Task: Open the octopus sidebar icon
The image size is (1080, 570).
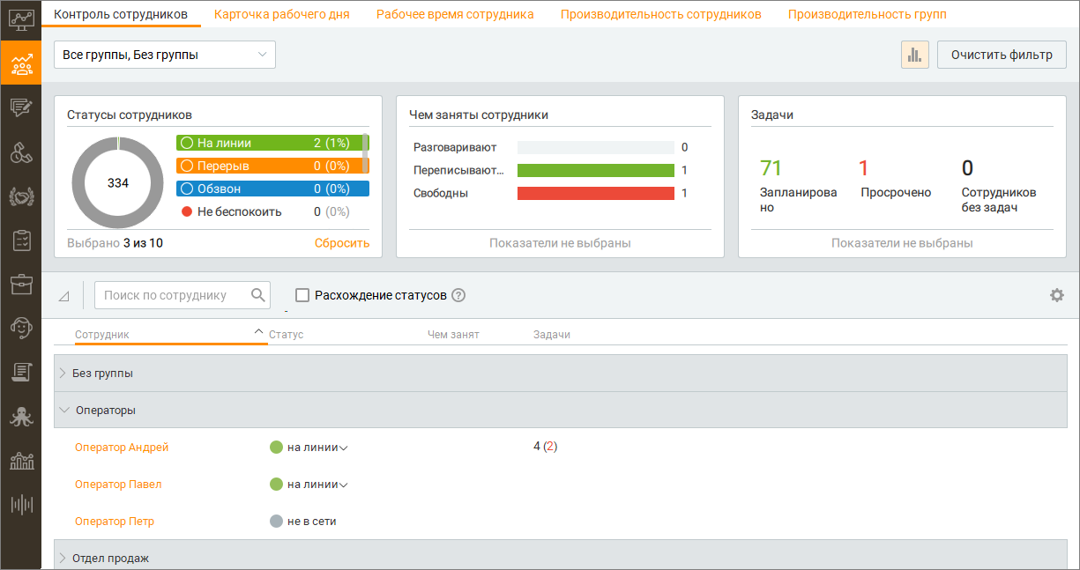Action: (20, 417)
